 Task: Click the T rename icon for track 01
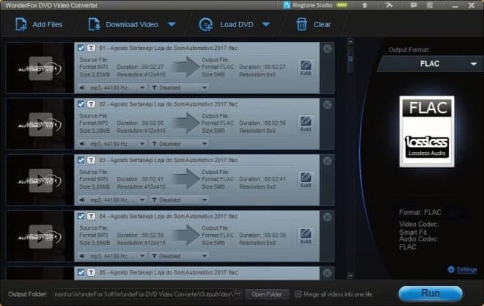(x=91, y=48)
